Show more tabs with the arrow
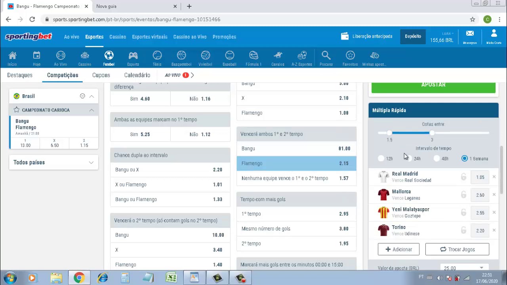This screenshot has width=507, height=285. (x=192, y=75)
